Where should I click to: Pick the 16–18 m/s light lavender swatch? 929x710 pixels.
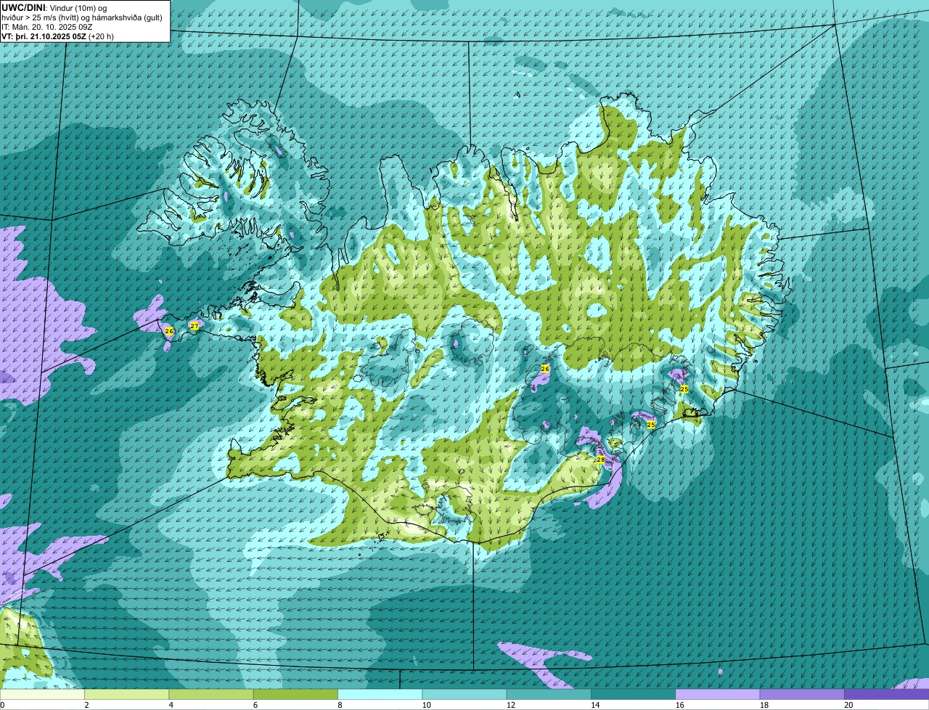point(718,694)
